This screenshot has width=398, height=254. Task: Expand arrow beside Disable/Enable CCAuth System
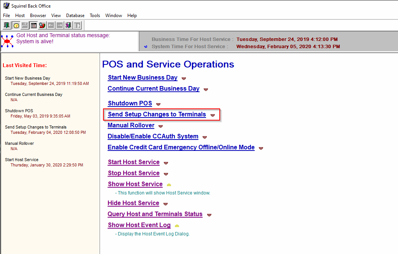tap(205, 137)
